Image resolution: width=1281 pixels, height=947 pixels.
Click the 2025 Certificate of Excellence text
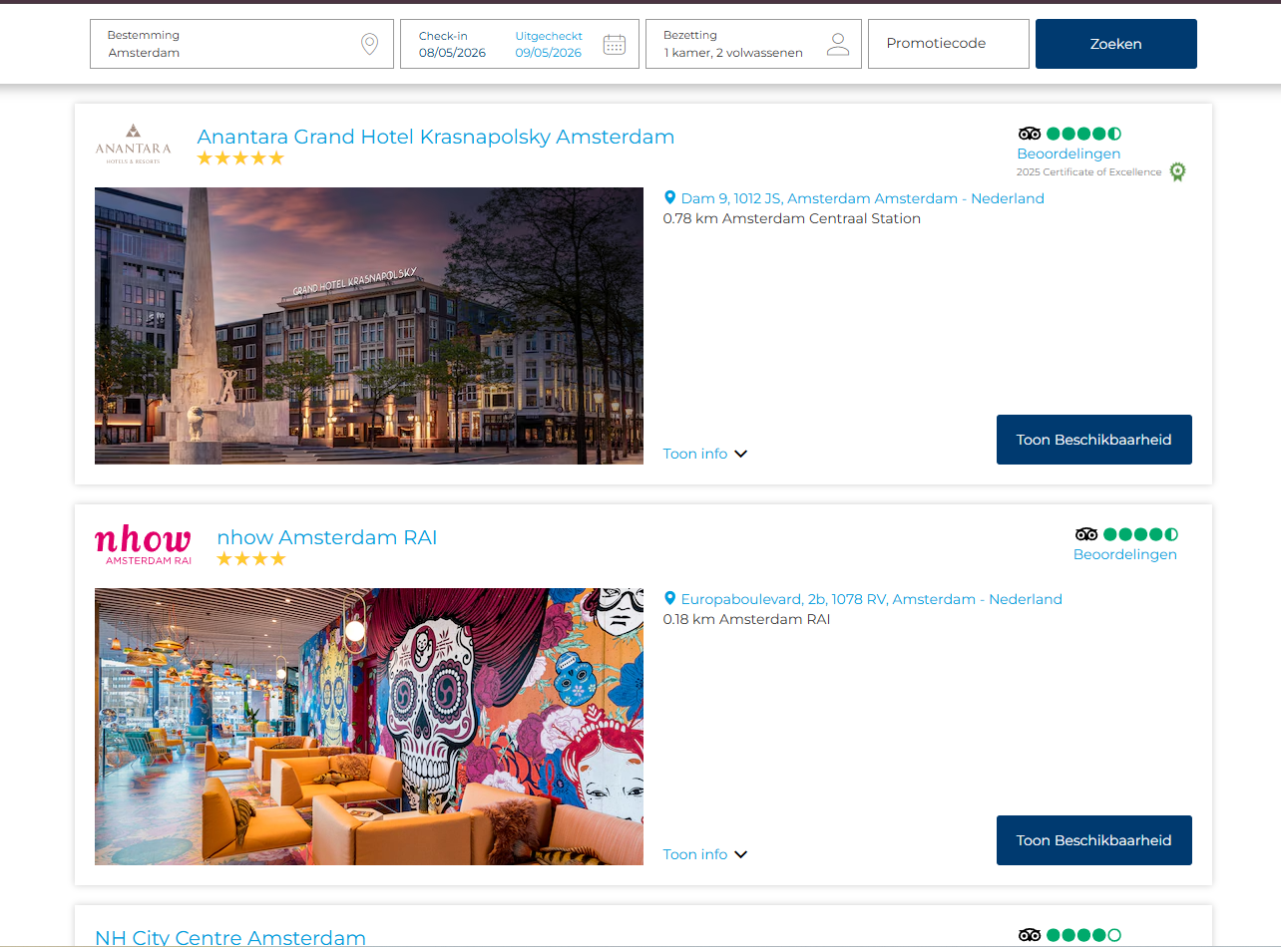click(x=1089, y=172)
